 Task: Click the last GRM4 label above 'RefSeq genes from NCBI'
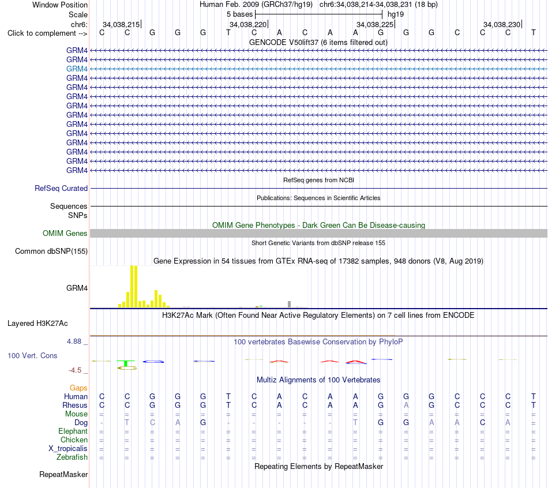[x=77, y=170]
